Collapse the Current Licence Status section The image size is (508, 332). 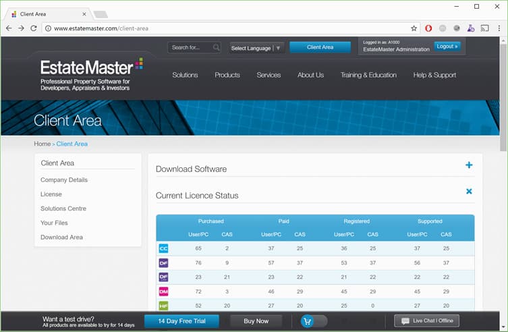[x=469, y=192]
